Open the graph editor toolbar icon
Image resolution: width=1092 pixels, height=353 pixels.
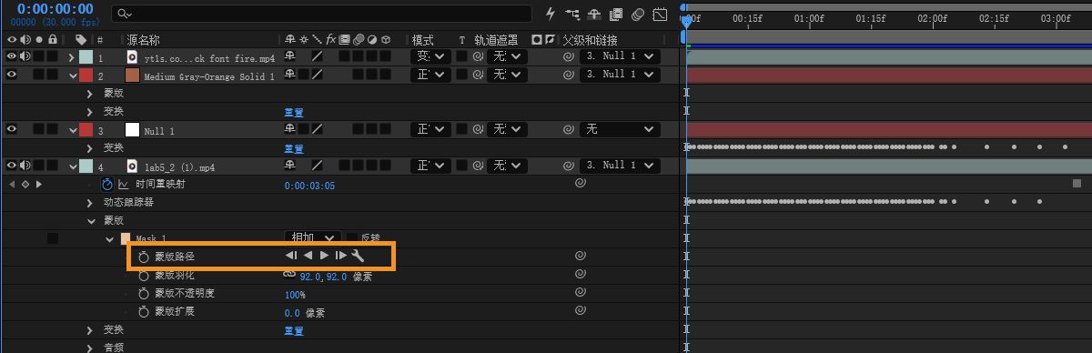click(661, 14)
